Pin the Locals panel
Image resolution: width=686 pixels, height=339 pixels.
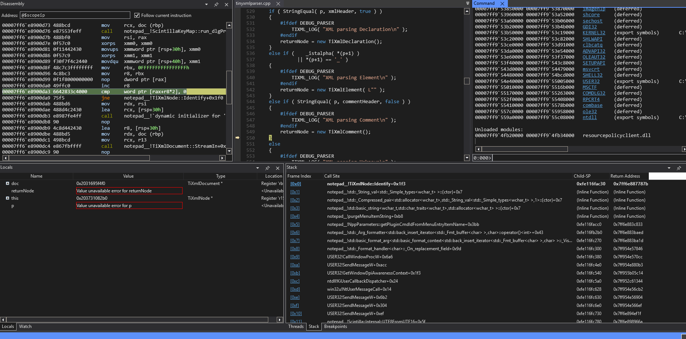tap(268, 168)
